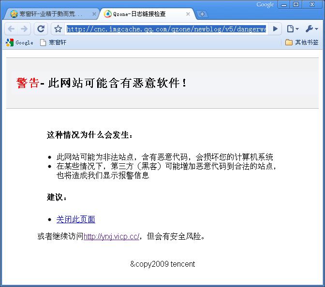Open the wrench settings menu

click(x=312, y=29)
